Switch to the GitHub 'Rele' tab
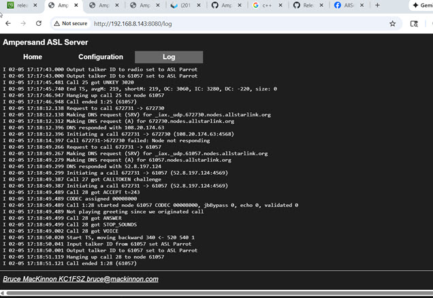This screenshot has height=298, width=433. (308, 5)
